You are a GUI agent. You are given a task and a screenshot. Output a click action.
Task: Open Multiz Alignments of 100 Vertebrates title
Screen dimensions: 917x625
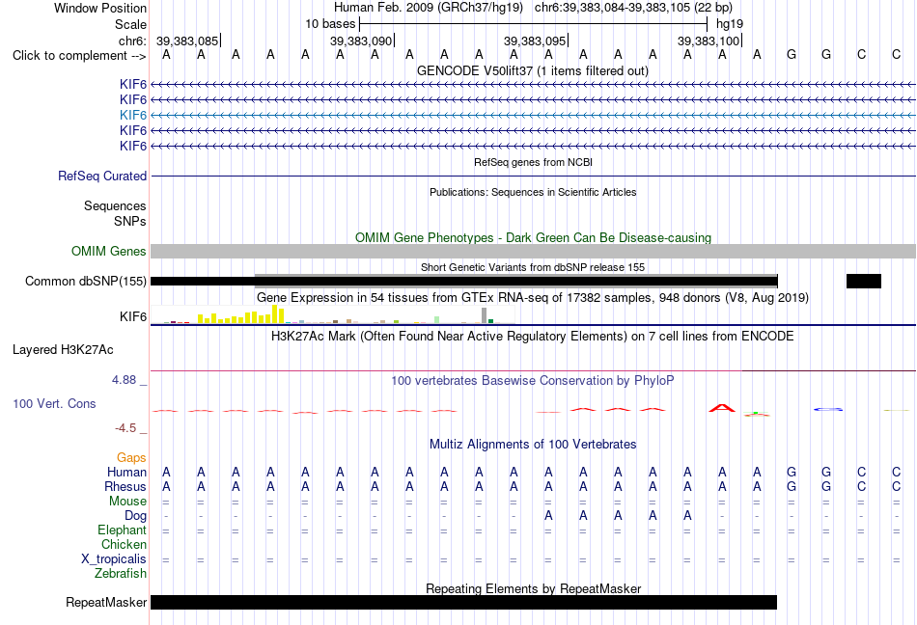pos(533,444)
